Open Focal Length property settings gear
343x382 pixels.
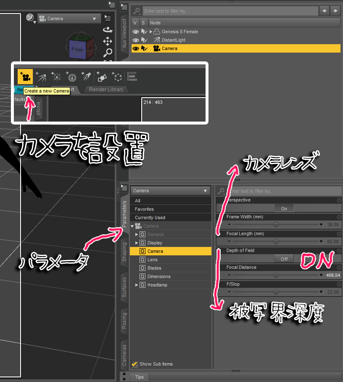(x=339, y=234)
